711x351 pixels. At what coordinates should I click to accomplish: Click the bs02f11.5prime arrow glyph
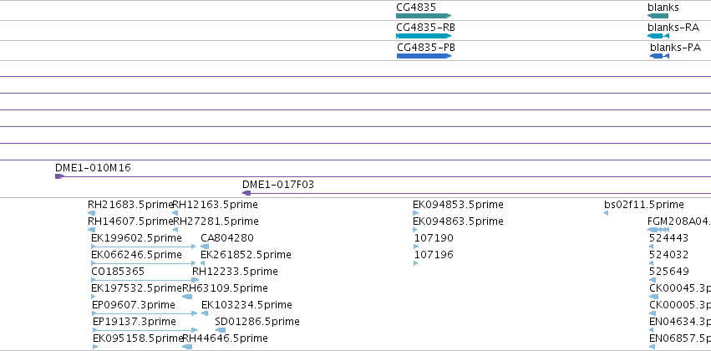click(607, 213)
